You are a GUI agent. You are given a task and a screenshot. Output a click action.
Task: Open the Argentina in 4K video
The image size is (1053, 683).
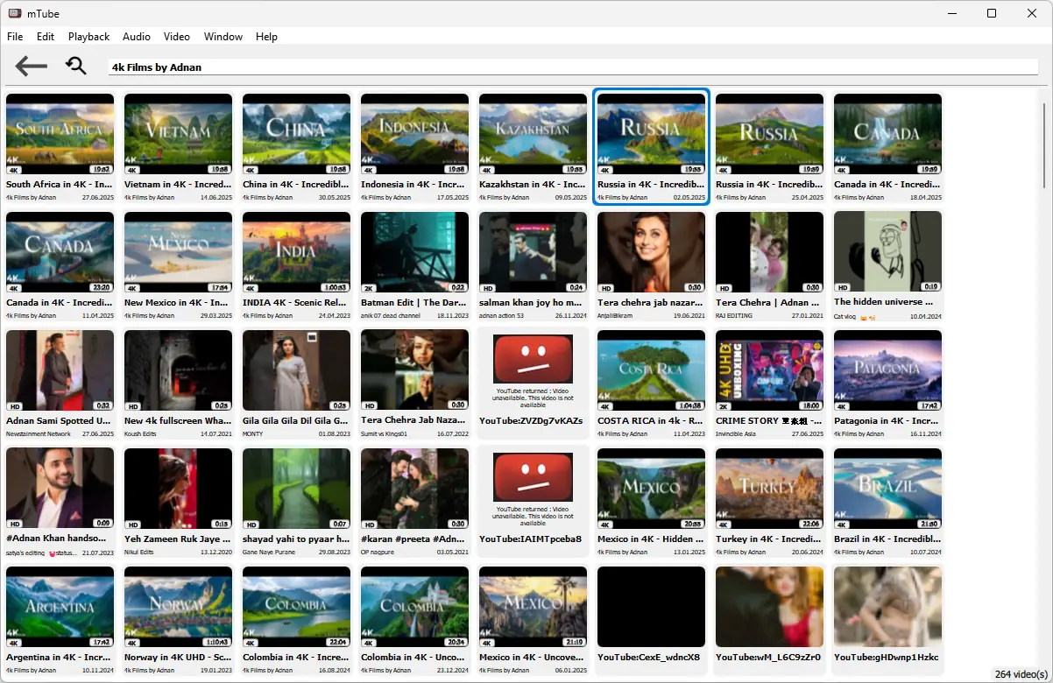(60, 606)
